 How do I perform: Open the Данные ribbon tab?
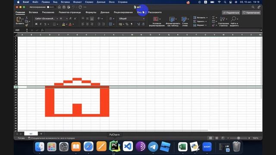coord(105,12)
